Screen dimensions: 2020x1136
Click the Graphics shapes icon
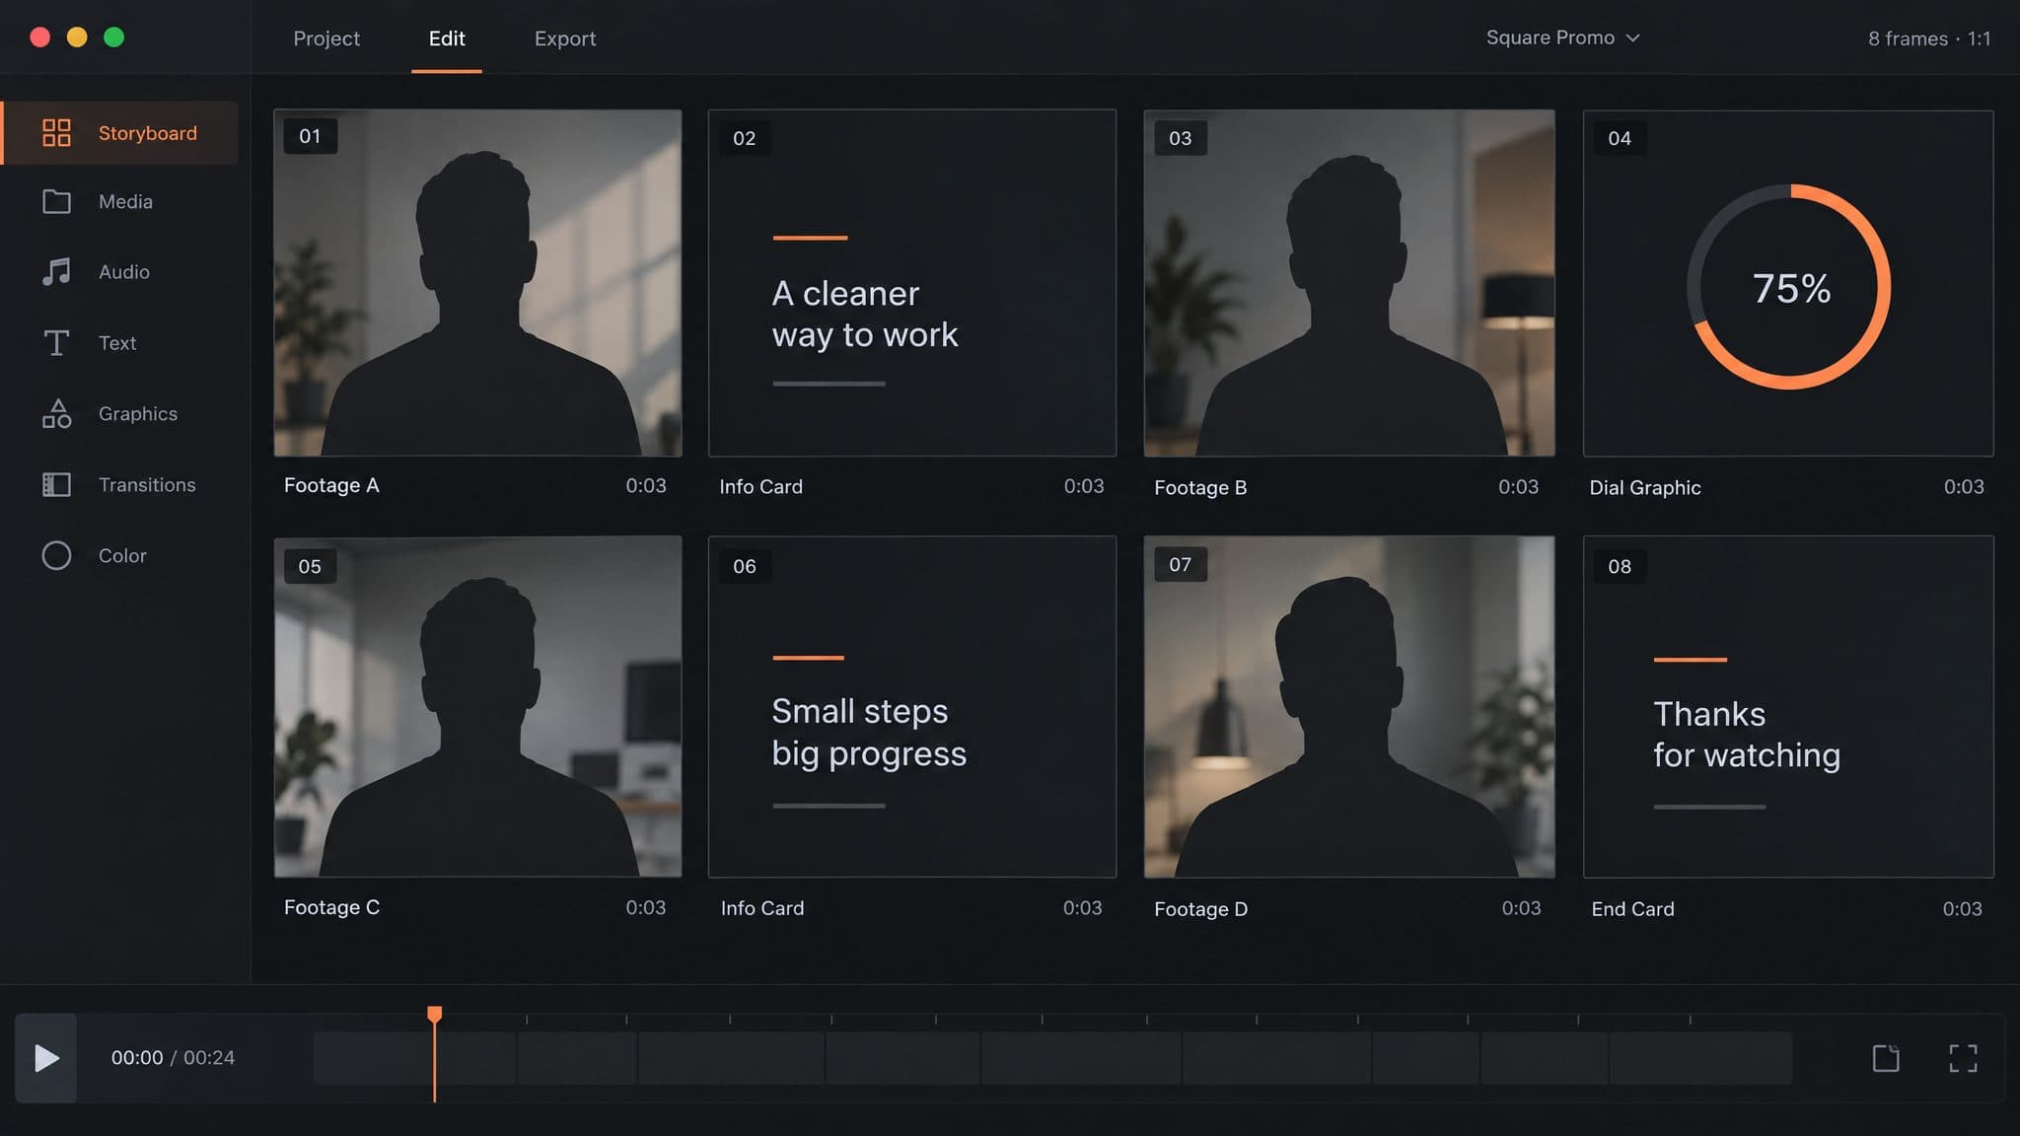click(x=56, y=413)
